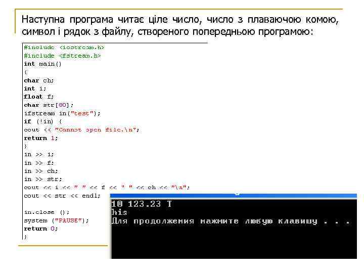
Task: Click the 'if (!in) {' line
Action: point(43,121)
